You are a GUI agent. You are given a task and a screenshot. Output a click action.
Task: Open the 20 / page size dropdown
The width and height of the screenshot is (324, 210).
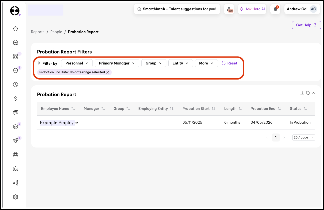click(x=303, y=137)
